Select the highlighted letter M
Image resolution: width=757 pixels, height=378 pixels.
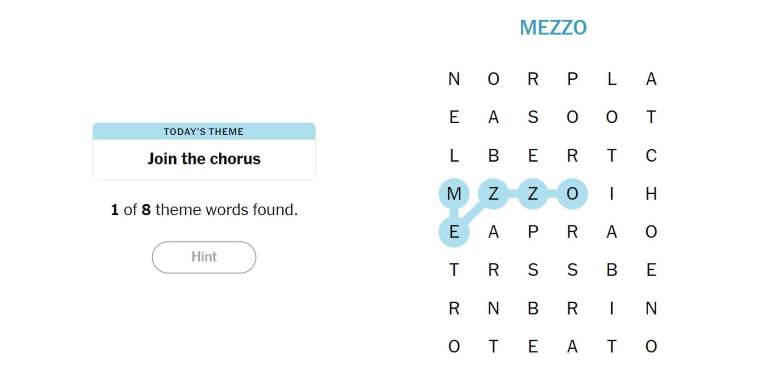[454, 194]
